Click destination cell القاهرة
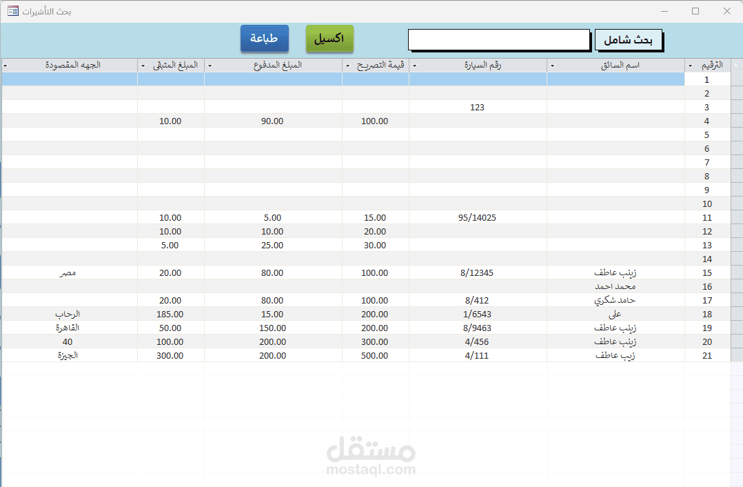This screenshot has height=487, width=743. (69, 328)
